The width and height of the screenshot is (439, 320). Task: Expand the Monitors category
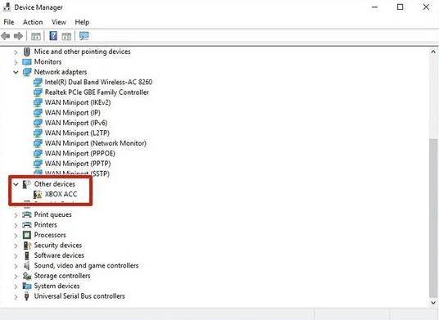16,62
